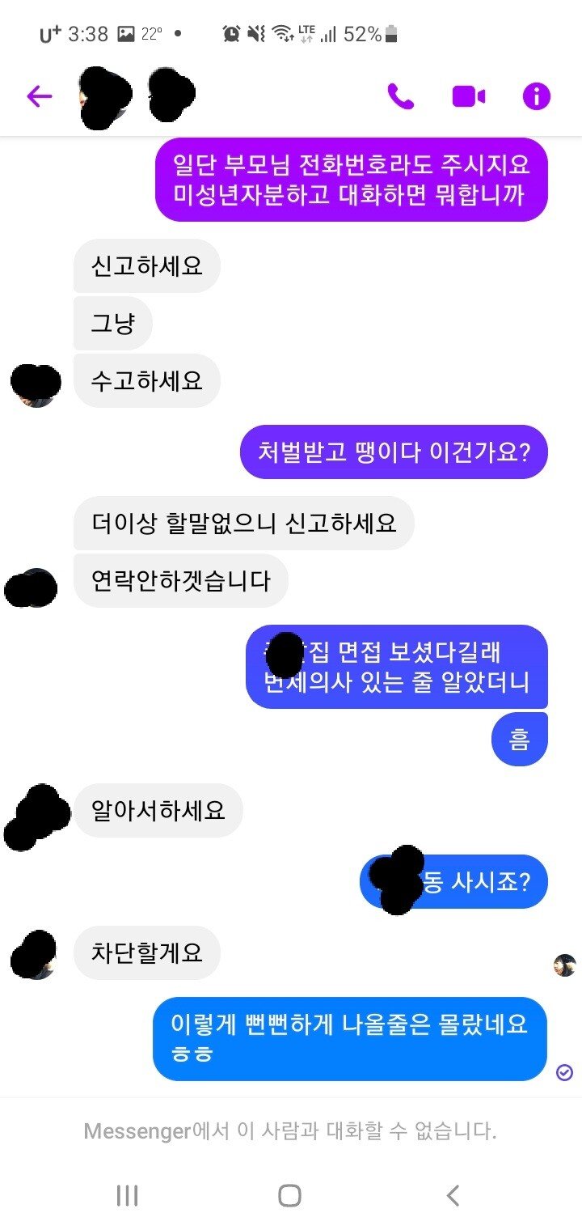
Task: Select the 알아서하세요 message bubble
Action: [158, 810]
